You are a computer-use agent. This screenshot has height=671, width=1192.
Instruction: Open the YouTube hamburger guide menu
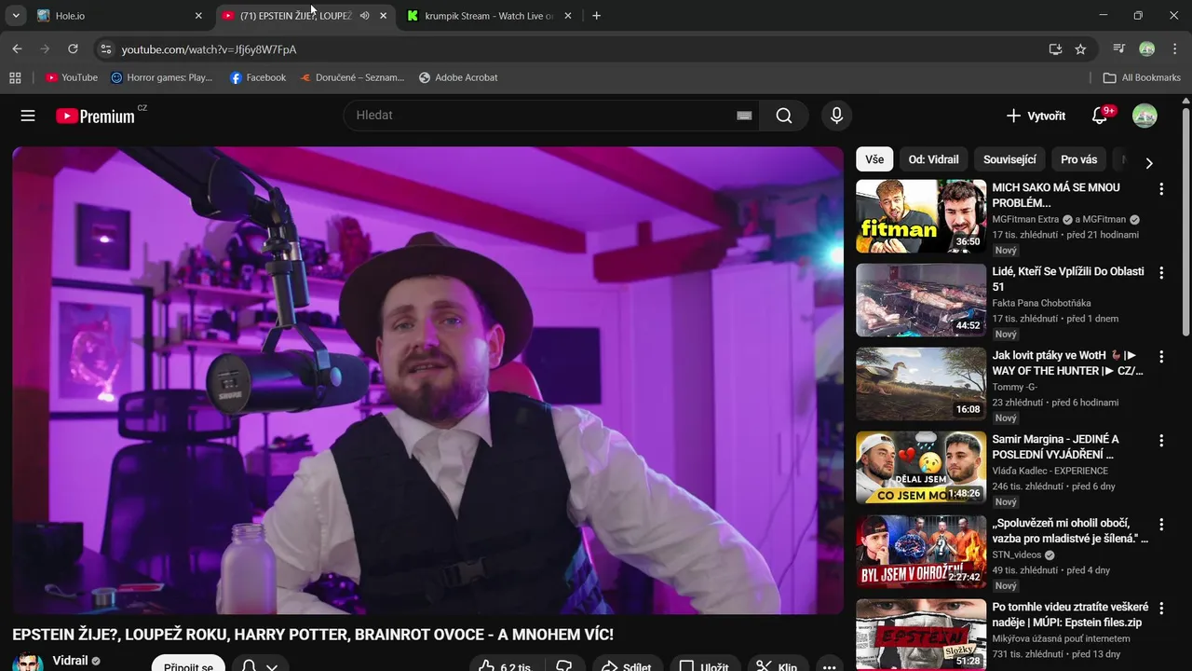[28, 116]
